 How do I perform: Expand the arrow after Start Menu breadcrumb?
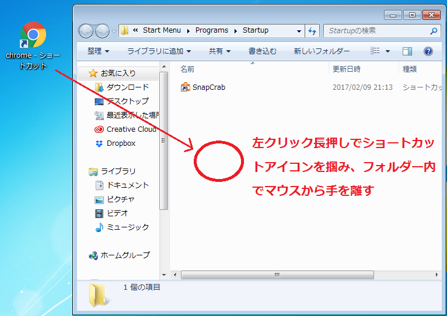[188, 31]
